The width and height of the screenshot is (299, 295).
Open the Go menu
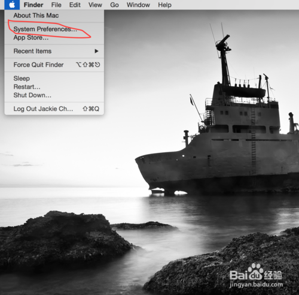pyautogui.click(x=114, y=5)
